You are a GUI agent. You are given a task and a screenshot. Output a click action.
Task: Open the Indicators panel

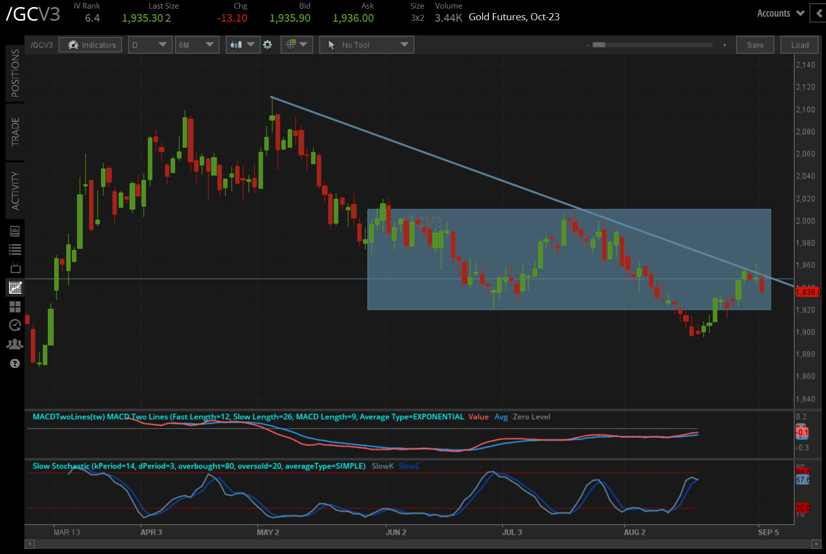(x=91, y=45)
